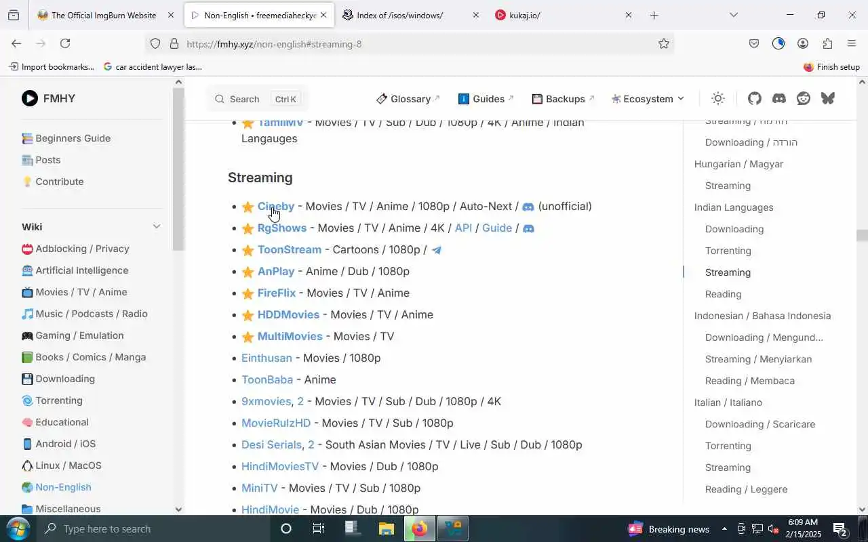Open FMHY Discord icon in header
The width and height of the screenshot is (868, 542).
[x=779, y=98]
